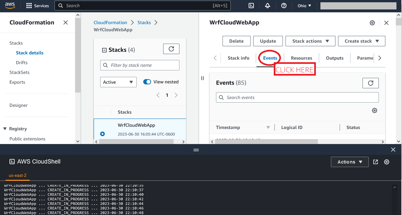Close the WrfCloudWebApp details panel
The image size is (402, 215).
tap(386, 23)
